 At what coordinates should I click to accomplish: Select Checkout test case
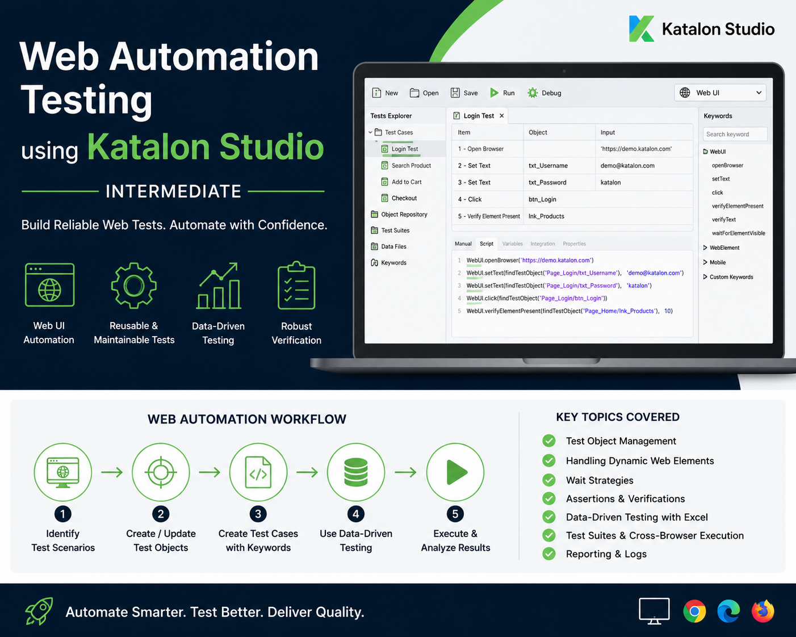point(404,198)
